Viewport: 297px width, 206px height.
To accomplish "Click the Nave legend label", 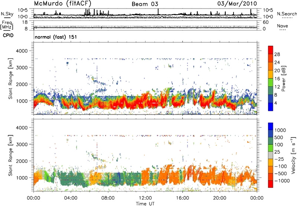I will (283, 26).
